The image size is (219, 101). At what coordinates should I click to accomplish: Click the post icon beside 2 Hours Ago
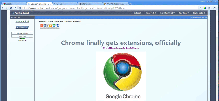click(11, 17)
